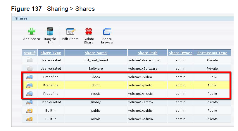Click status icon of Software share row

(30, 69)
